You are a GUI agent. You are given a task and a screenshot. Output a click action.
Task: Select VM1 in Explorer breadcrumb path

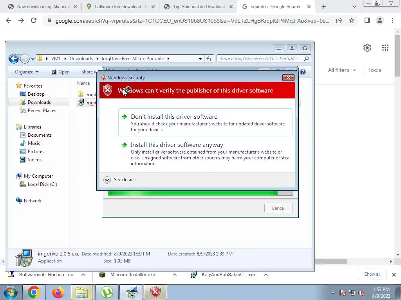56,59
